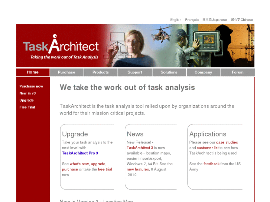The height and width of the screenshot is (202, 270).
Task: Open the 'TaskArchitect 3' news link
Action: tap(140, 148)
